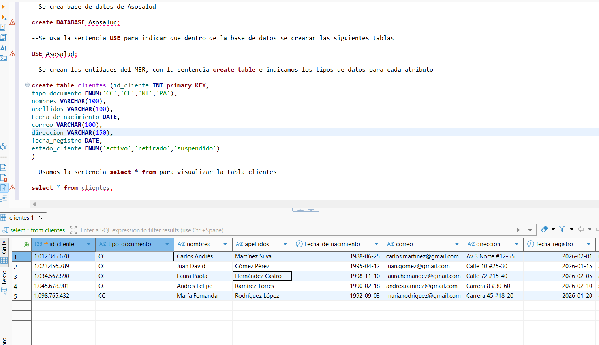Viewport: 599px width, 345px height.
Task: Click the Execute SQL query play icon
Action: 3,7
